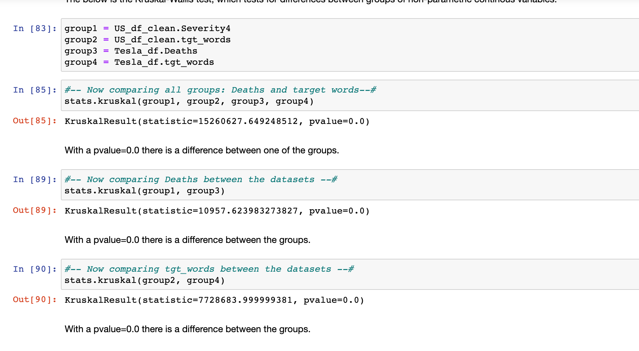Image resolution: width=639 pixels, height=351 pixels.
Task: Click the KruskalResult statistic=15260627 output
Action: 217,121
